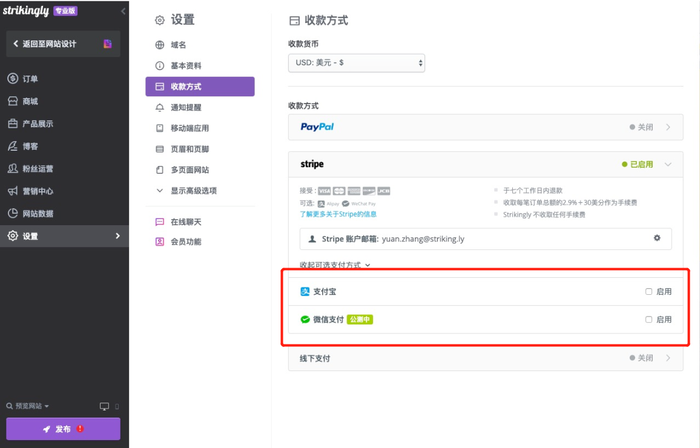Open the 了解更多关于Stripe的信息 link
The height and width of the screenshot is (448, 700).
339,214
